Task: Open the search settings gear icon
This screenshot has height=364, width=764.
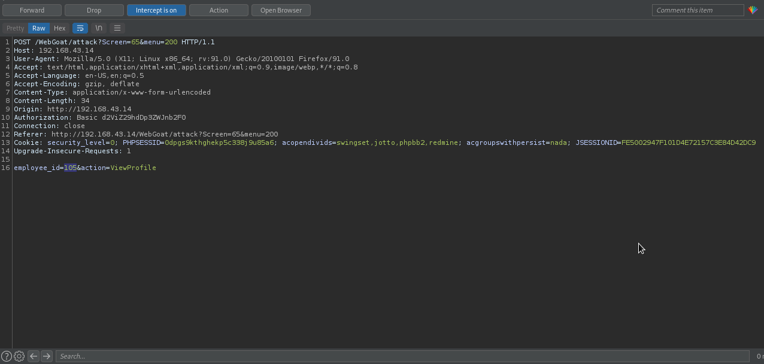Action: (19, 356)
